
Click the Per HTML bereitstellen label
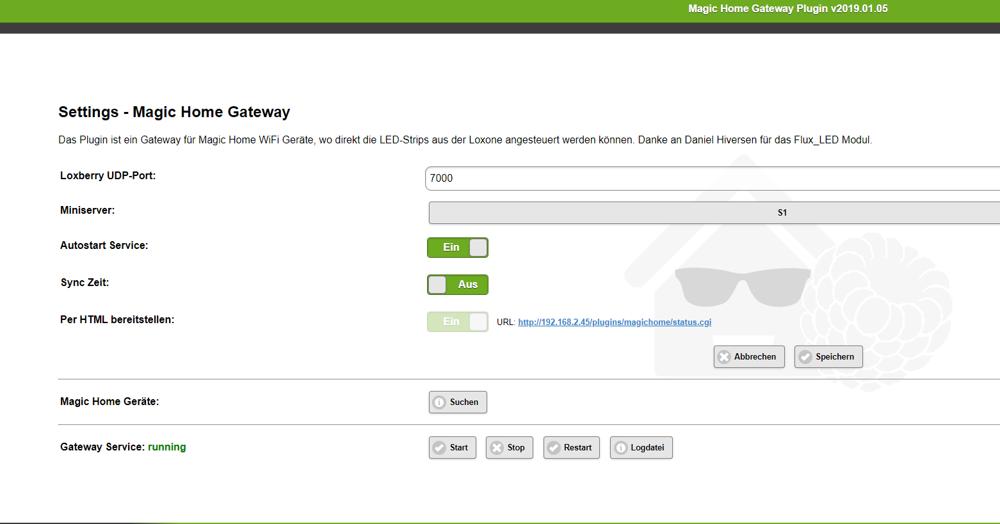point(117,320)
